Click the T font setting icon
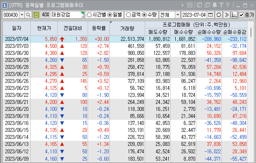This screenshot has width=256, height=163. pyautogui.click(x=221, y=5)
